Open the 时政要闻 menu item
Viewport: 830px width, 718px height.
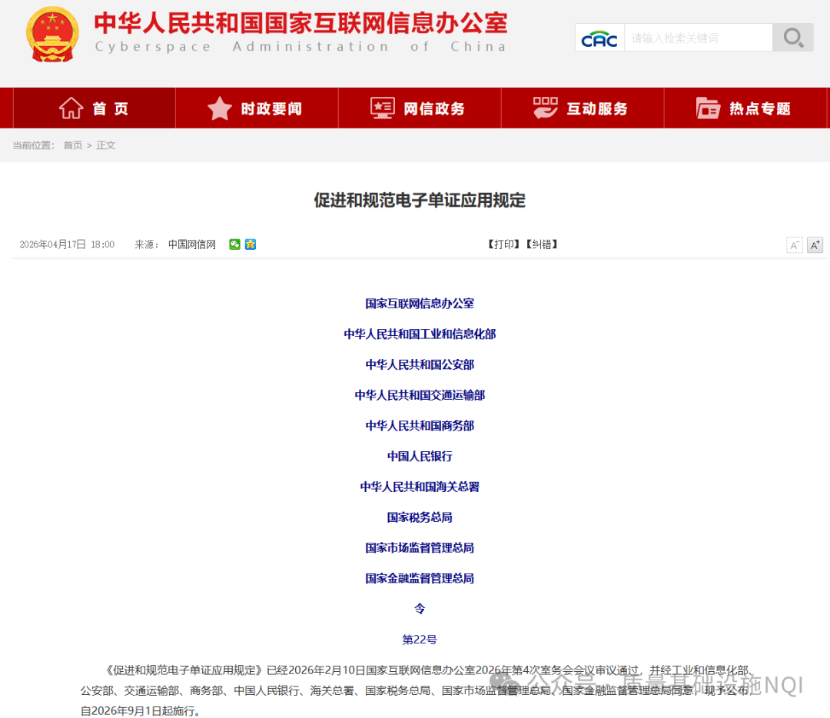point(257,108)
